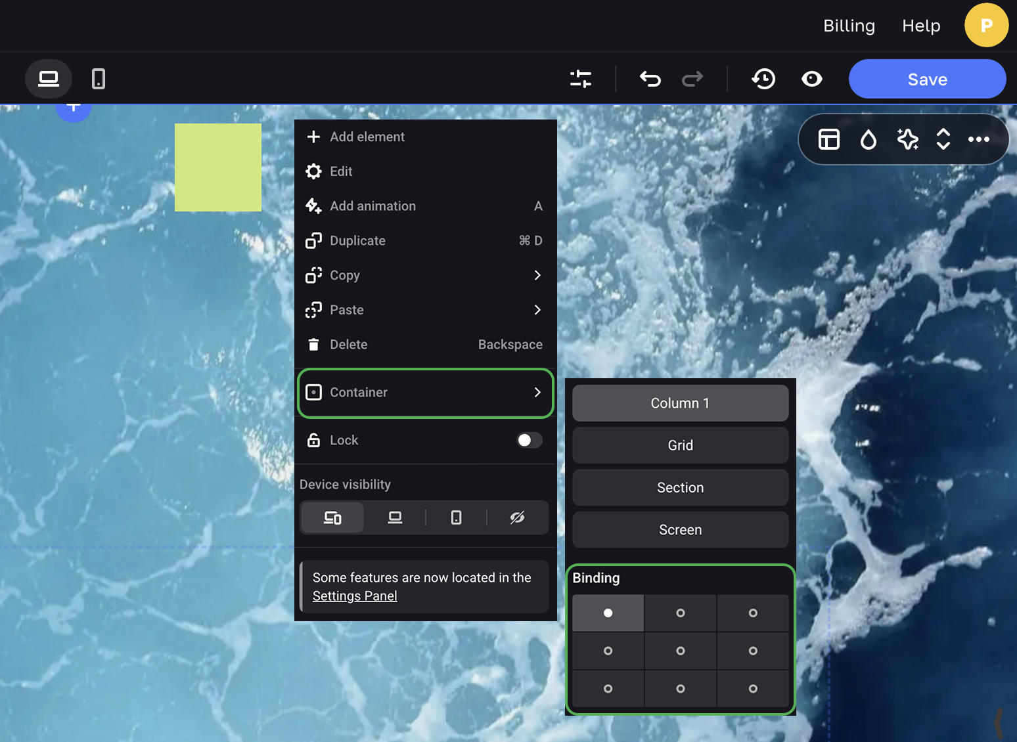Click the undo arrow icon
This screenshot has width=1017, height=742.
click(x=650, y=79)
